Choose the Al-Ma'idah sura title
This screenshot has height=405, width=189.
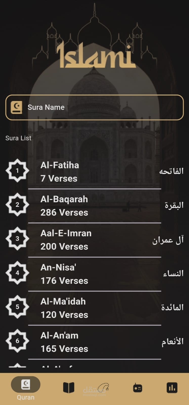click(x=63, y=301)
